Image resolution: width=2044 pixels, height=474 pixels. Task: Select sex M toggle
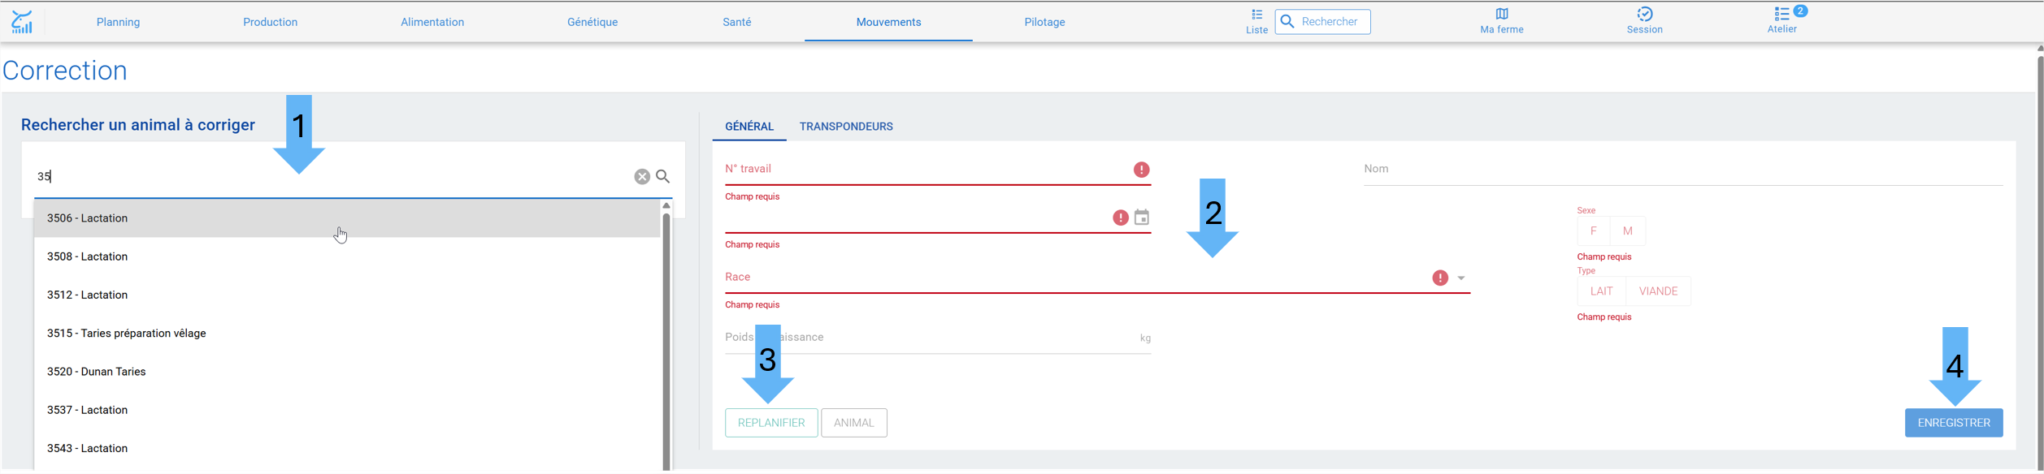coord(1628,231)
